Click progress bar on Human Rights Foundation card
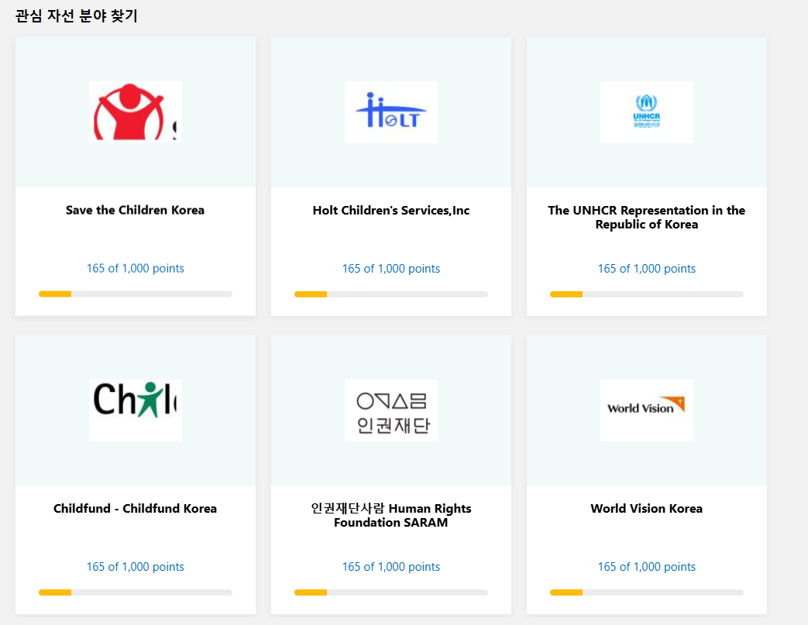The height and width of the screenshot is (625, 808). point(391,592)
